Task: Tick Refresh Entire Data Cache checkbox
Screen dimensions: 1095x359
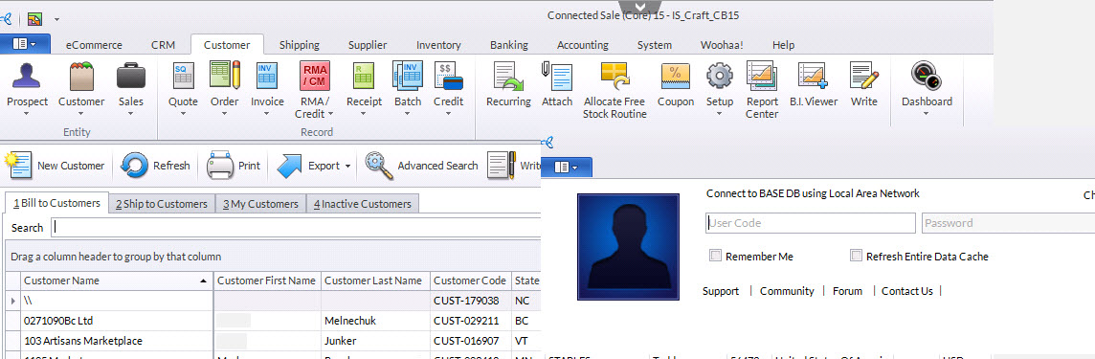Action: [x=856, y=256]
